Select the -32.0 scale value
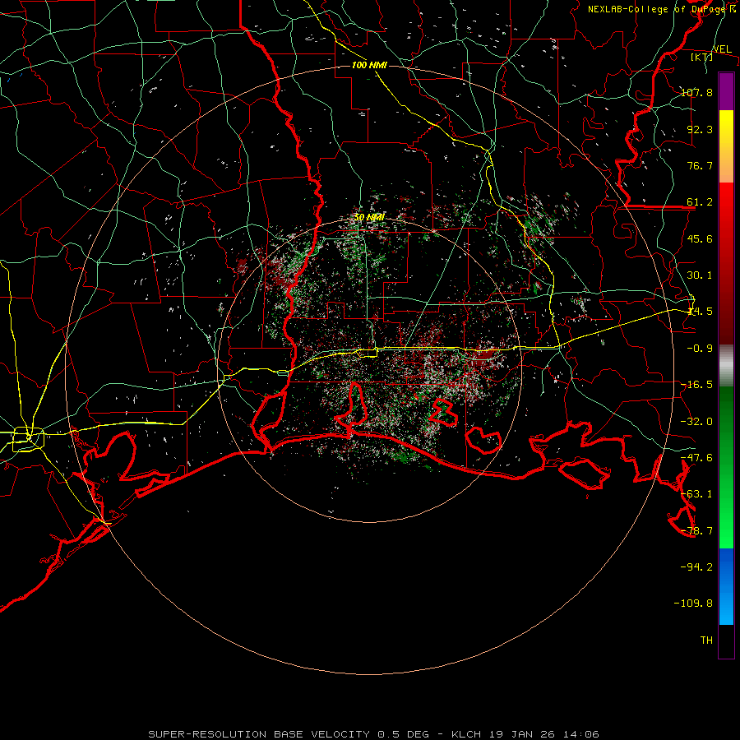Viewport: 740px width, 740px height. point(696,422)
